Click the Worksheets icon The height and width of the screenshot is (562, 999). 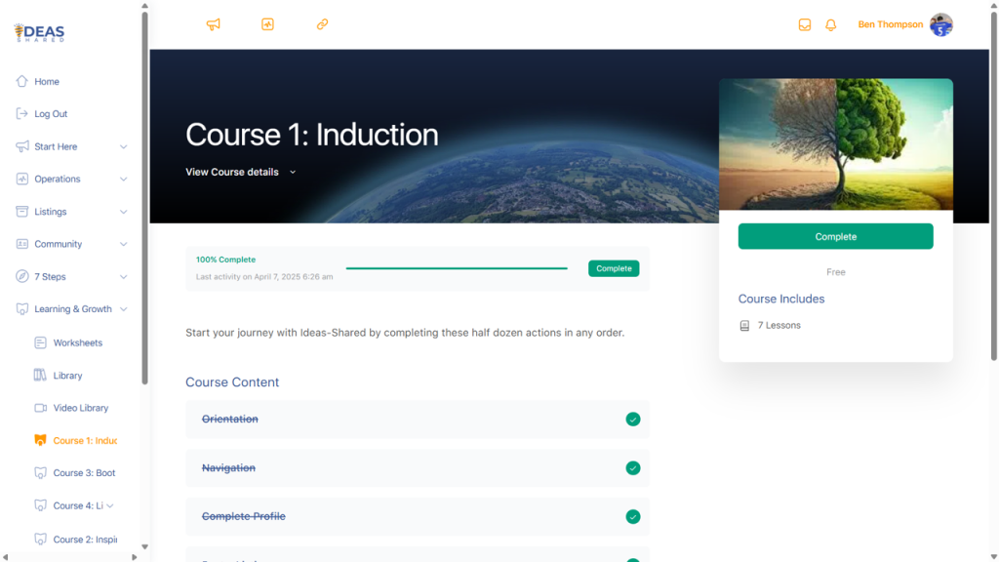(40, 342)
